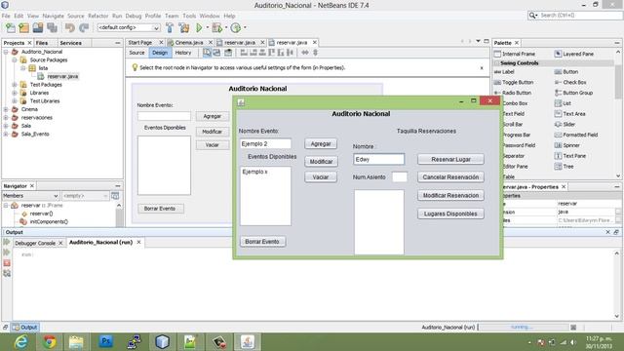
Task: Click the Nombre text field containing Edwy
Action: tap(379, 159)
